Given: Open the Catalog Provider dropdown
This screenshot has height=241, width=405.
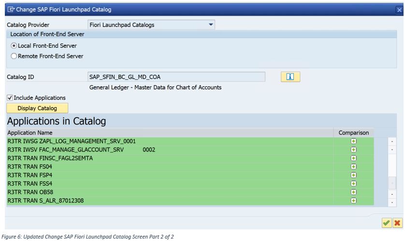Looking at the screenshot, I should click(x=211, y=25).
